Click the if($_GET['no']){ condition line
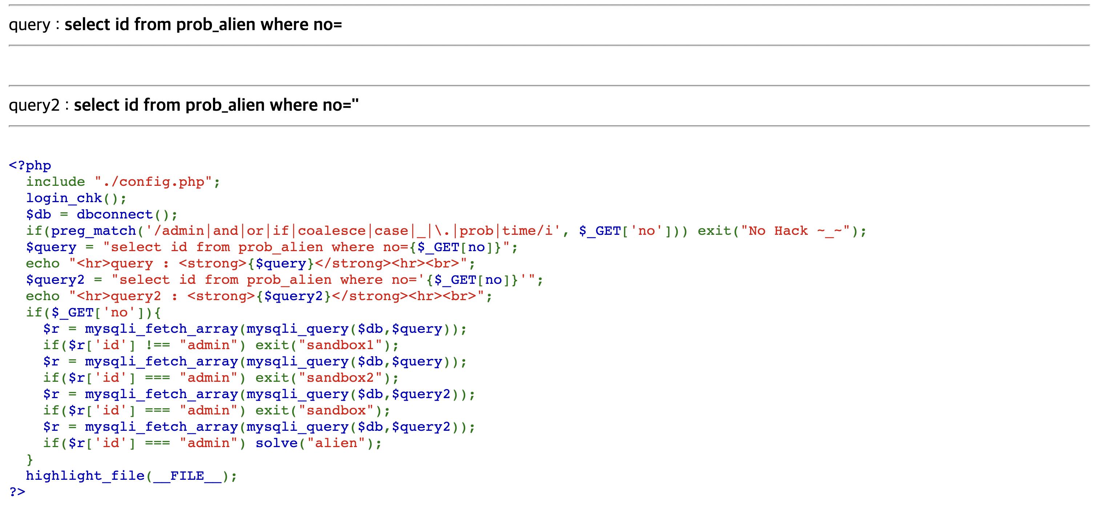The width and height of the screenshot is (1099, 507). click(93, 313)
